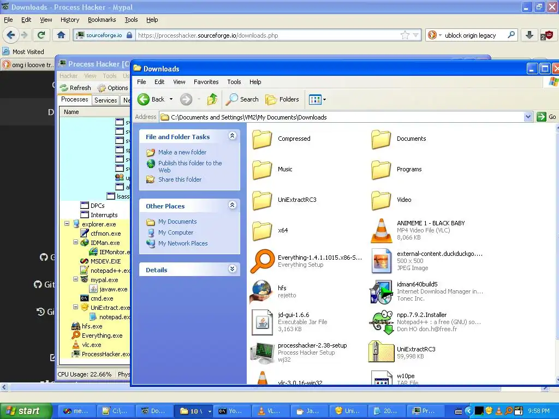Select the external-content.duckduckgo JPEG image
The image size is (559, 419).
pyautogui.click(x=427, y=261)
